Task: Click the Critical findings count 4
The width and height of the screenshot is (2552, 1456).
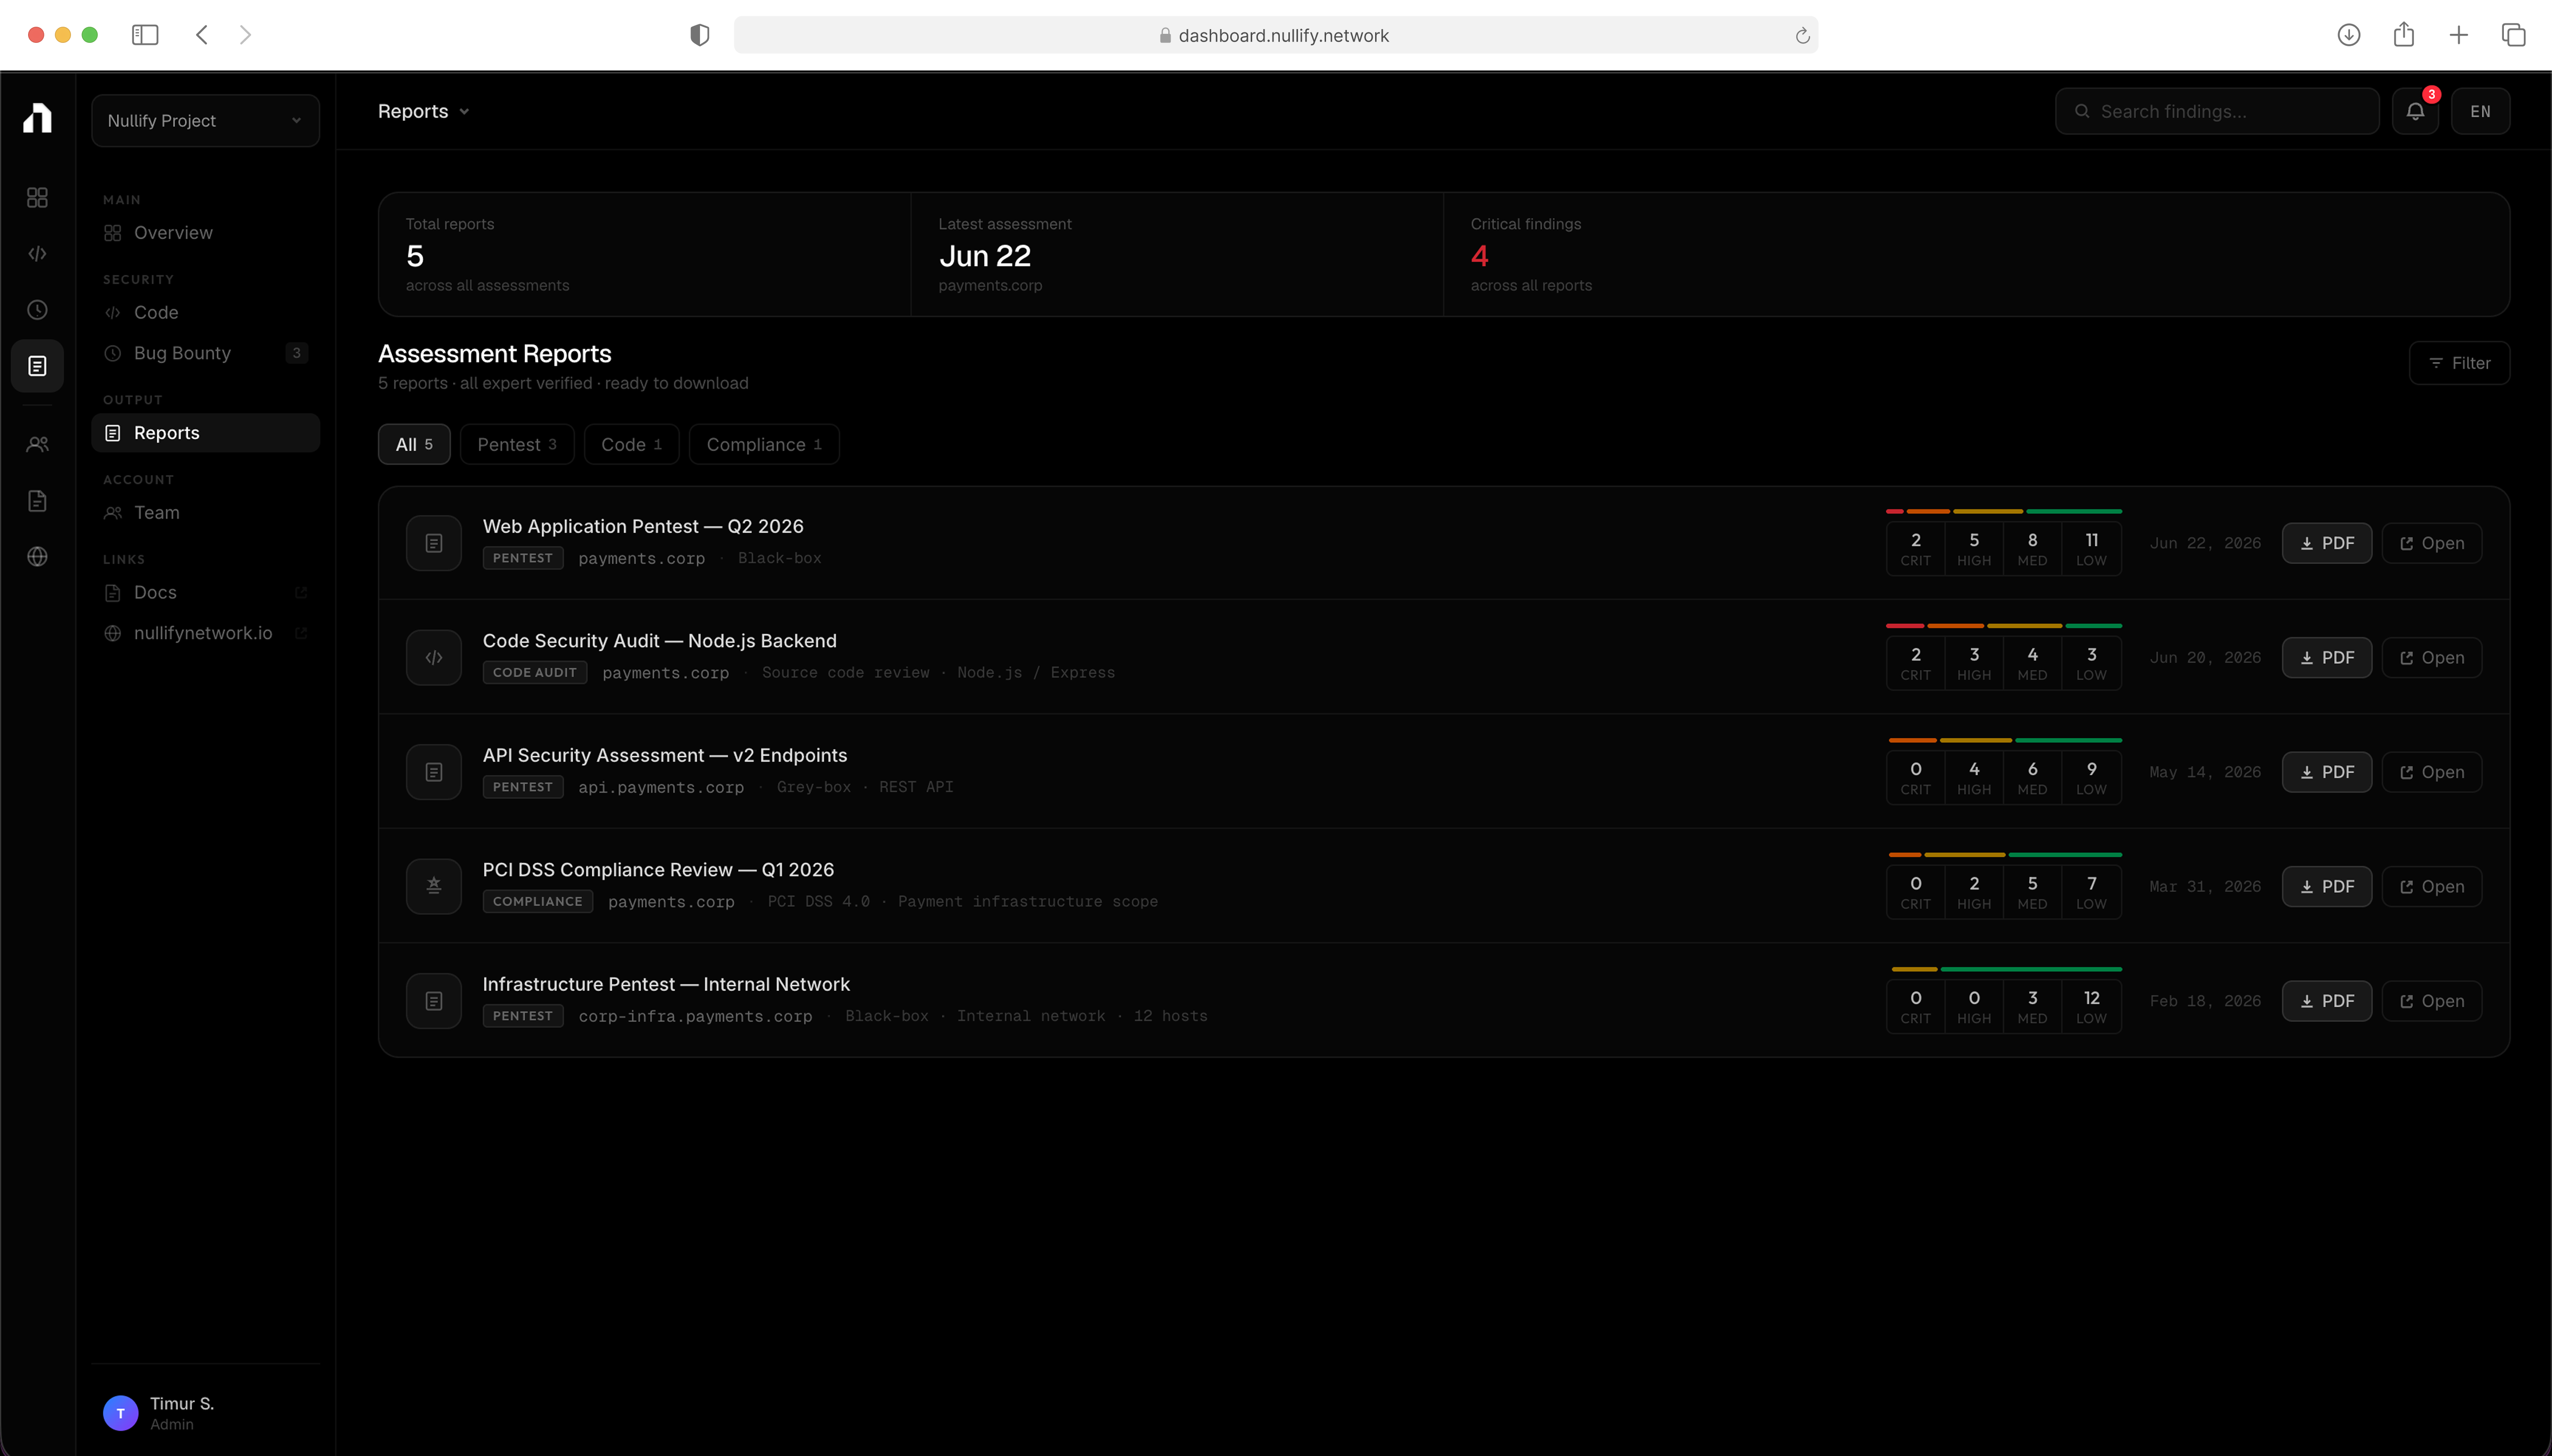Action: coord(1480,256)
